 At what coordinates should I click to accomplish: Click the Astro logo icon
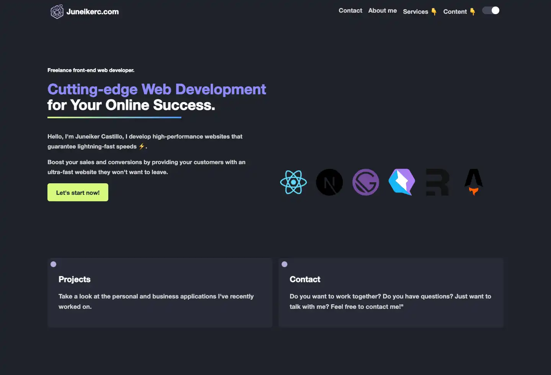(473, 182)
